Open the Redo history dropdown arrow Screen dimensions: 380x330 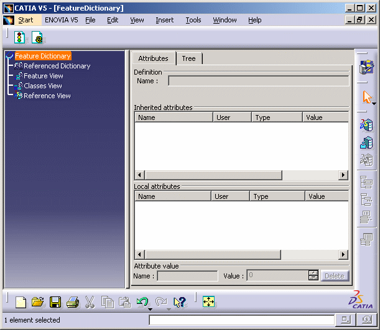(x=169, y=309)
